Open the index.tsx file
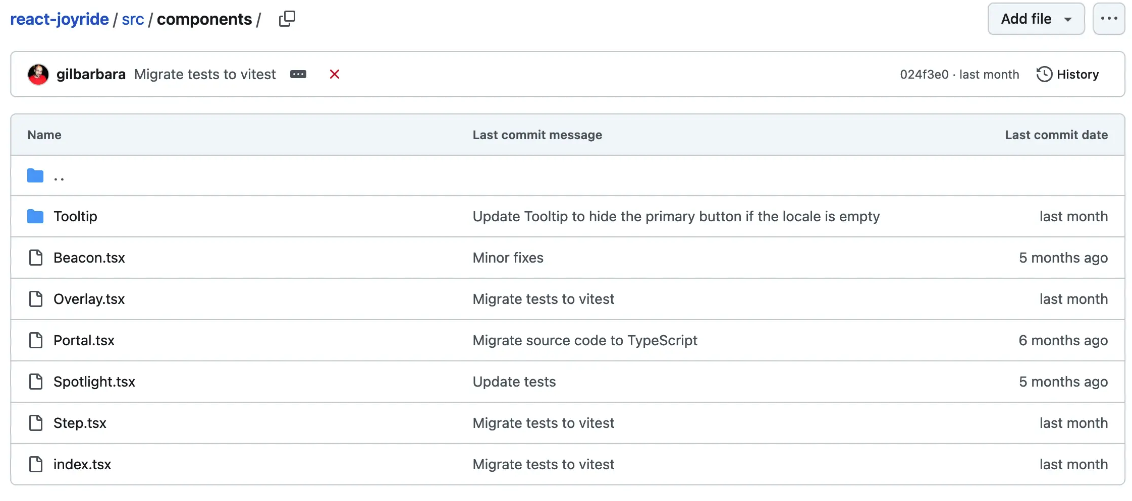This screenshot has height=501, width=1132. [82, 465]
